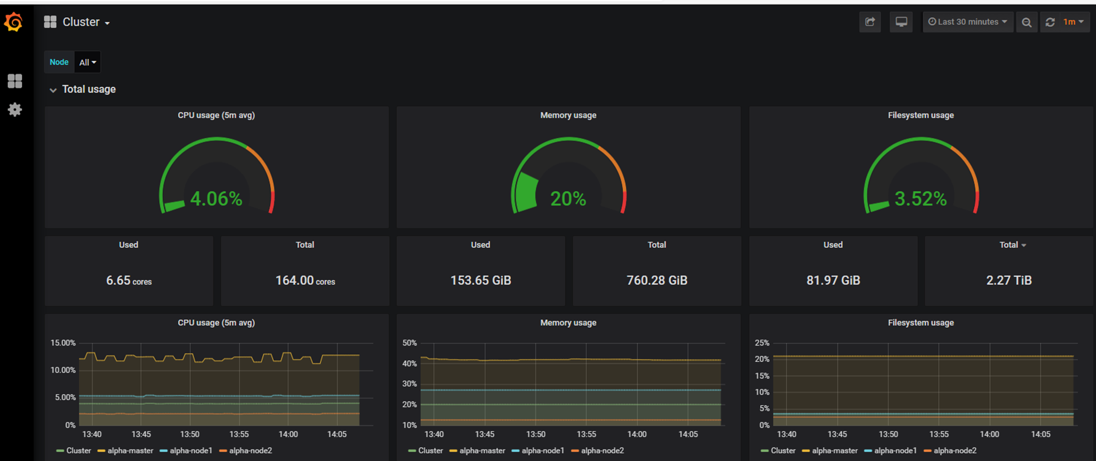Click the 164.00 cores total value
Screen dimensions: 1096x461
click(305, 281)
